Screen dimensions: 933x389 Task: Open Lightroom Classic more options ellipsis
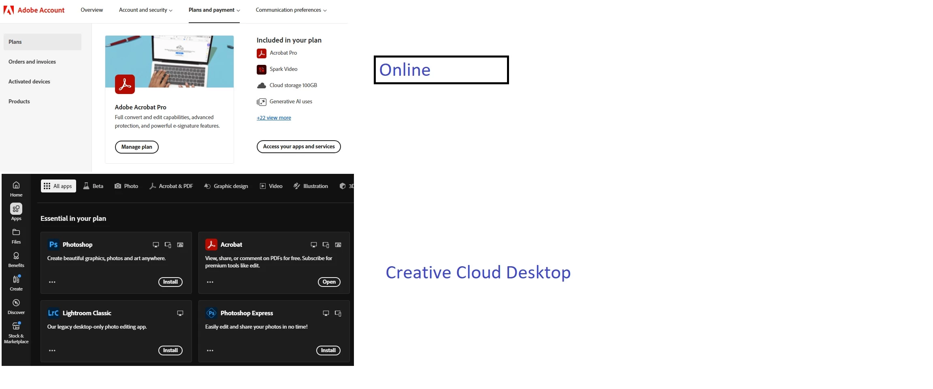(x=52, y=351)
